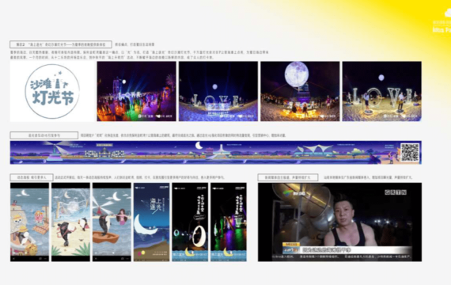The height and width of the screenshot is (285, 451).
Task: Click the crescent moon in the panorama banner
Action: coord(199,146)
